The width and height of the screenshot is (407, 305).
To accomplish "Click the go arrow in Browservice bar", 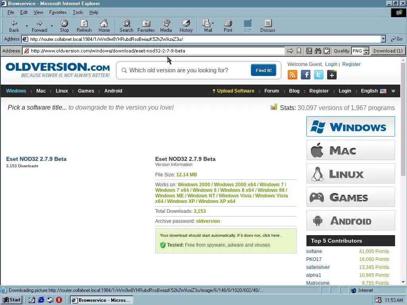I will (x=290, y=51).
